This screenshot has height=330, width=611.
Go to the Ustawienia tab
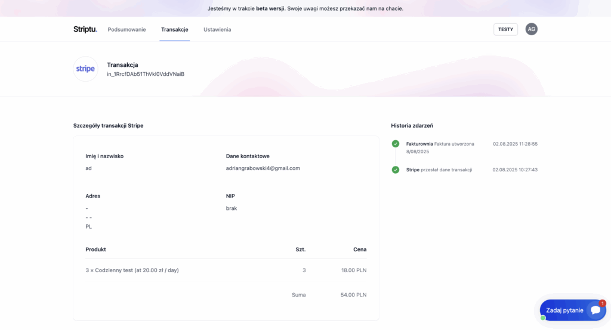pyautogui.click(x=217, y=30)
